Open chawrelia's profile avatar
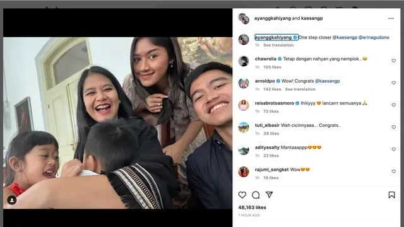The height and width of the screenshot is (227, 404). coord(244,61)
